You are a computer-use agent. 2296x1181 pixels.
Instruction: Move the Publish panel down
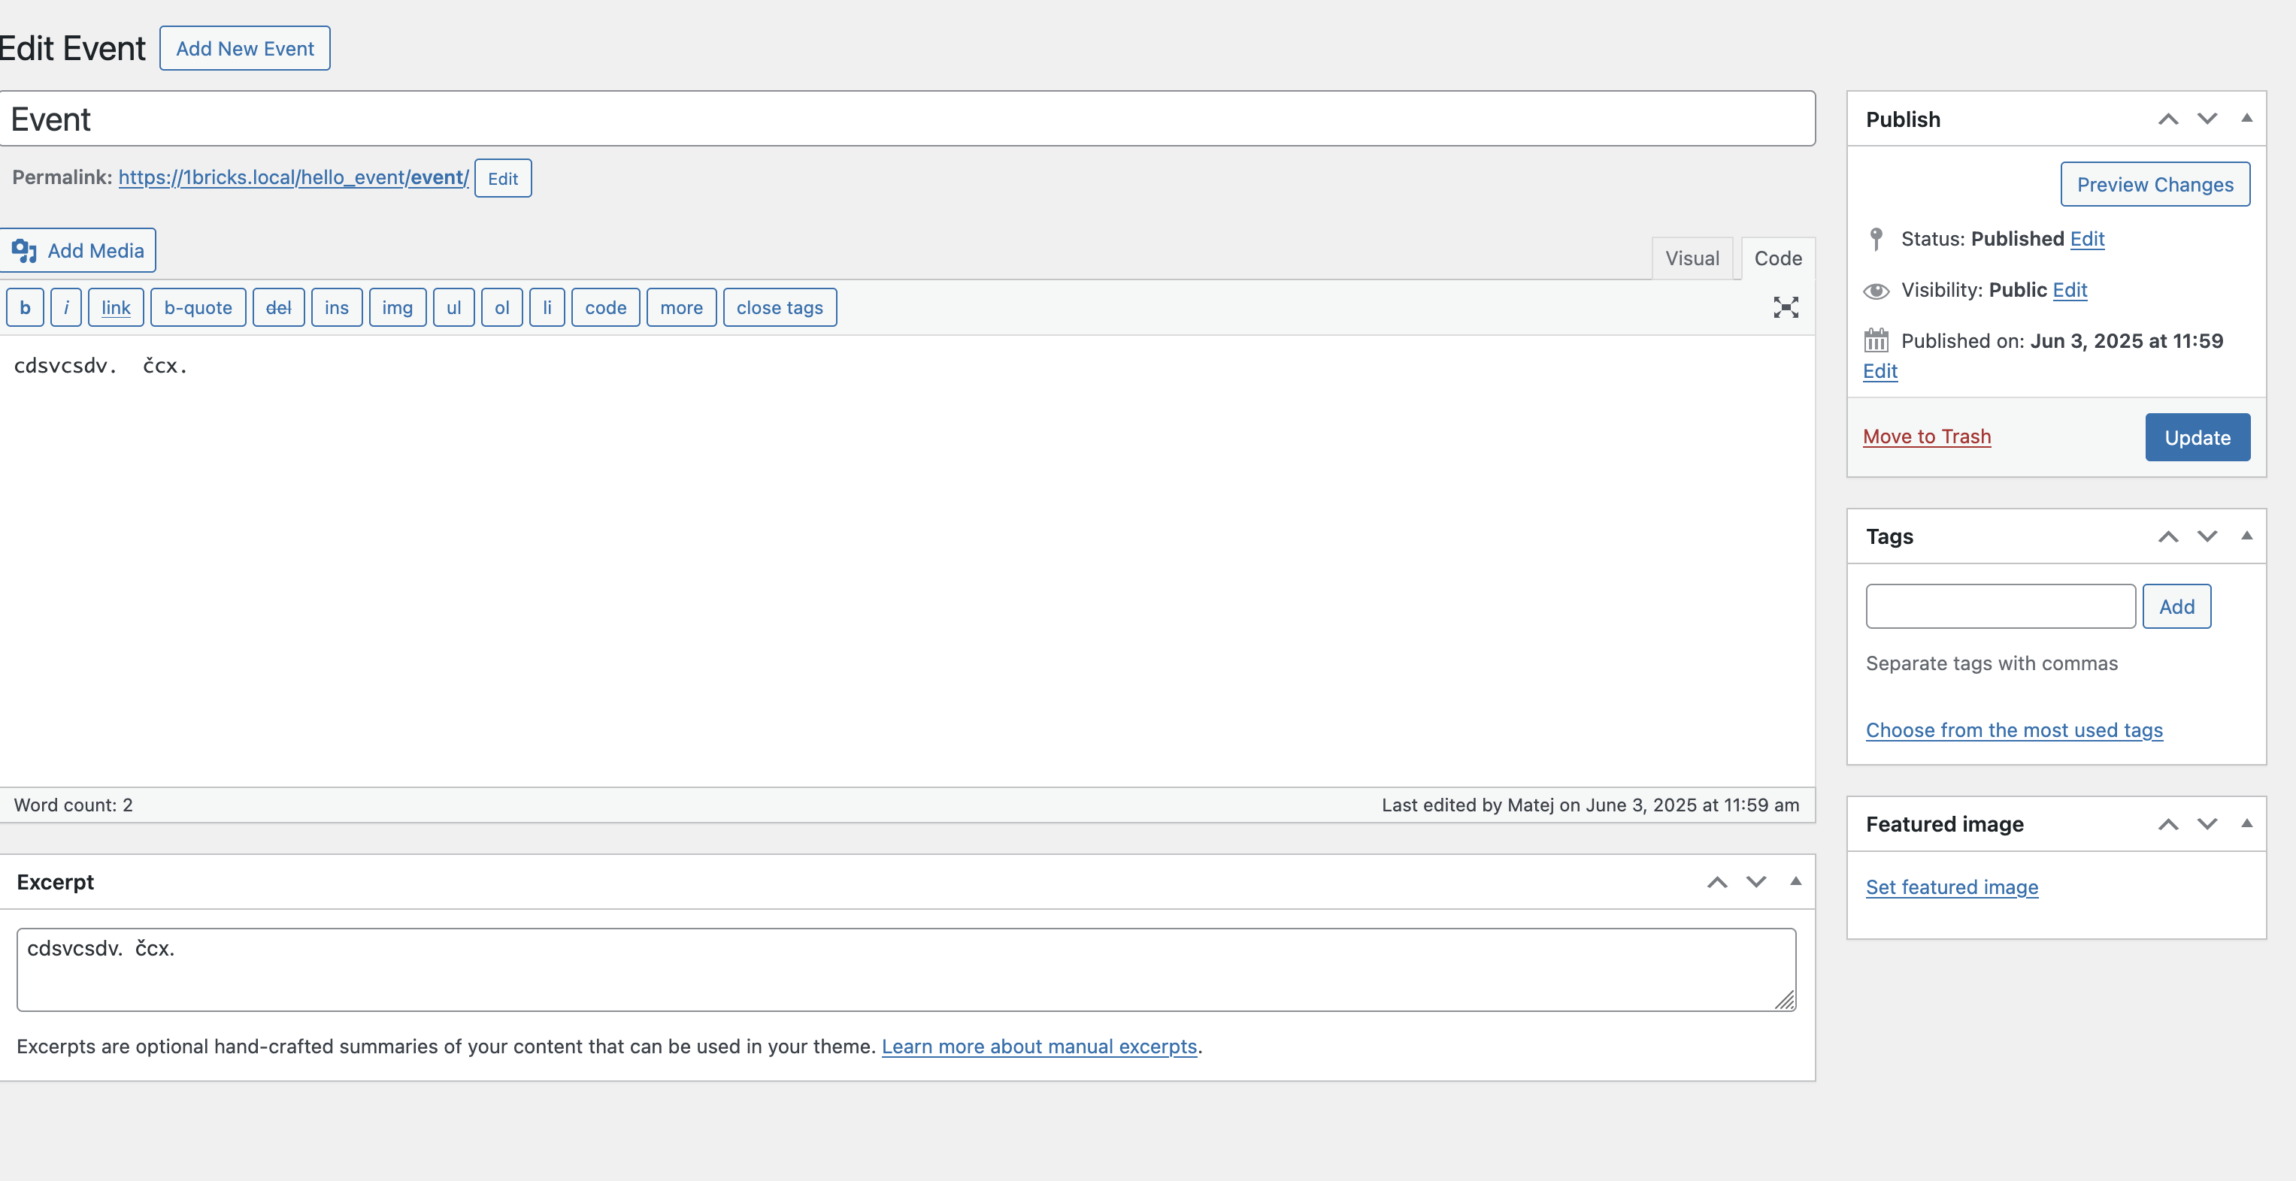[x=2208, y=119]
